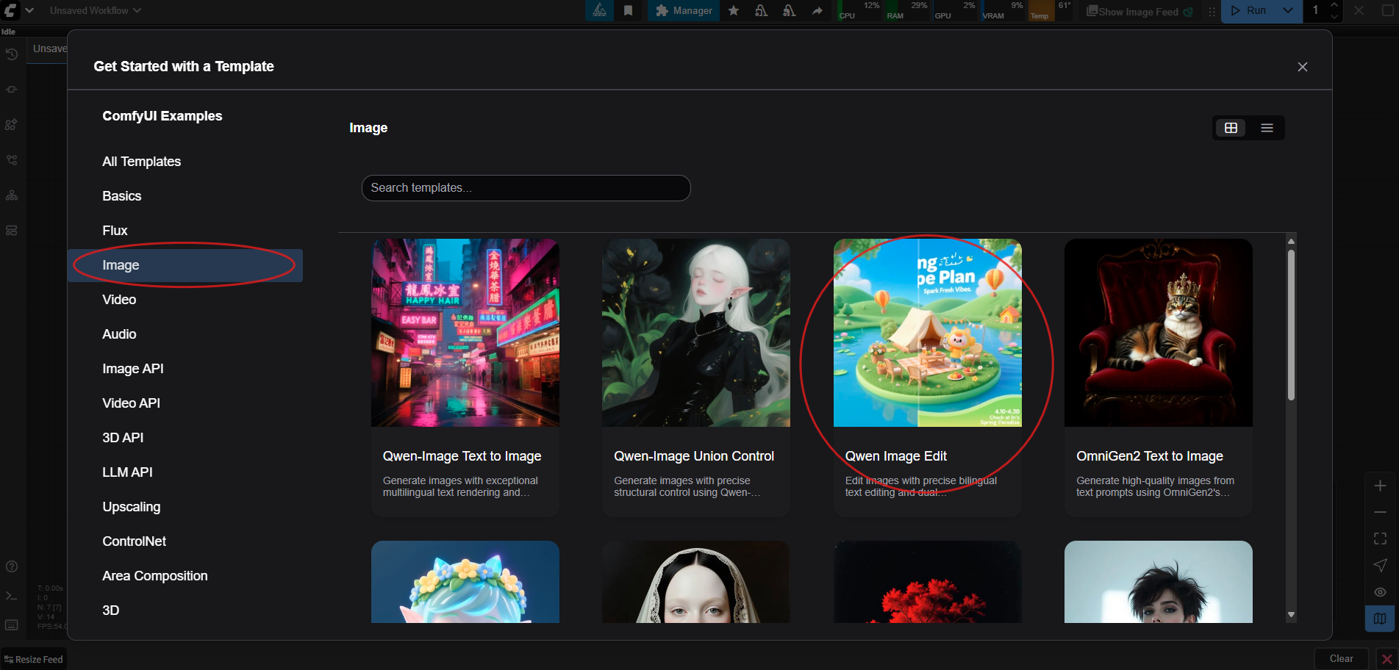Click the ComfyUI logo icon
Image resolution: width=1399 pixels, height=670 pixels.
[x=10, y=10]
